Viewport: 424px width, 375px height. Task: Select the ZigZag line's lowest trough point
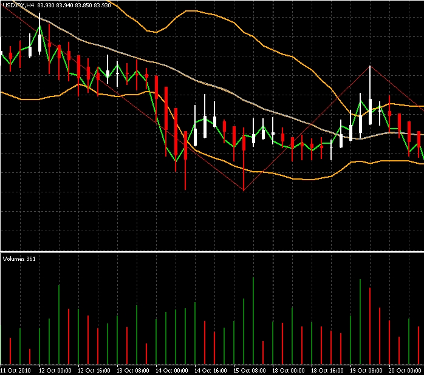244,191
